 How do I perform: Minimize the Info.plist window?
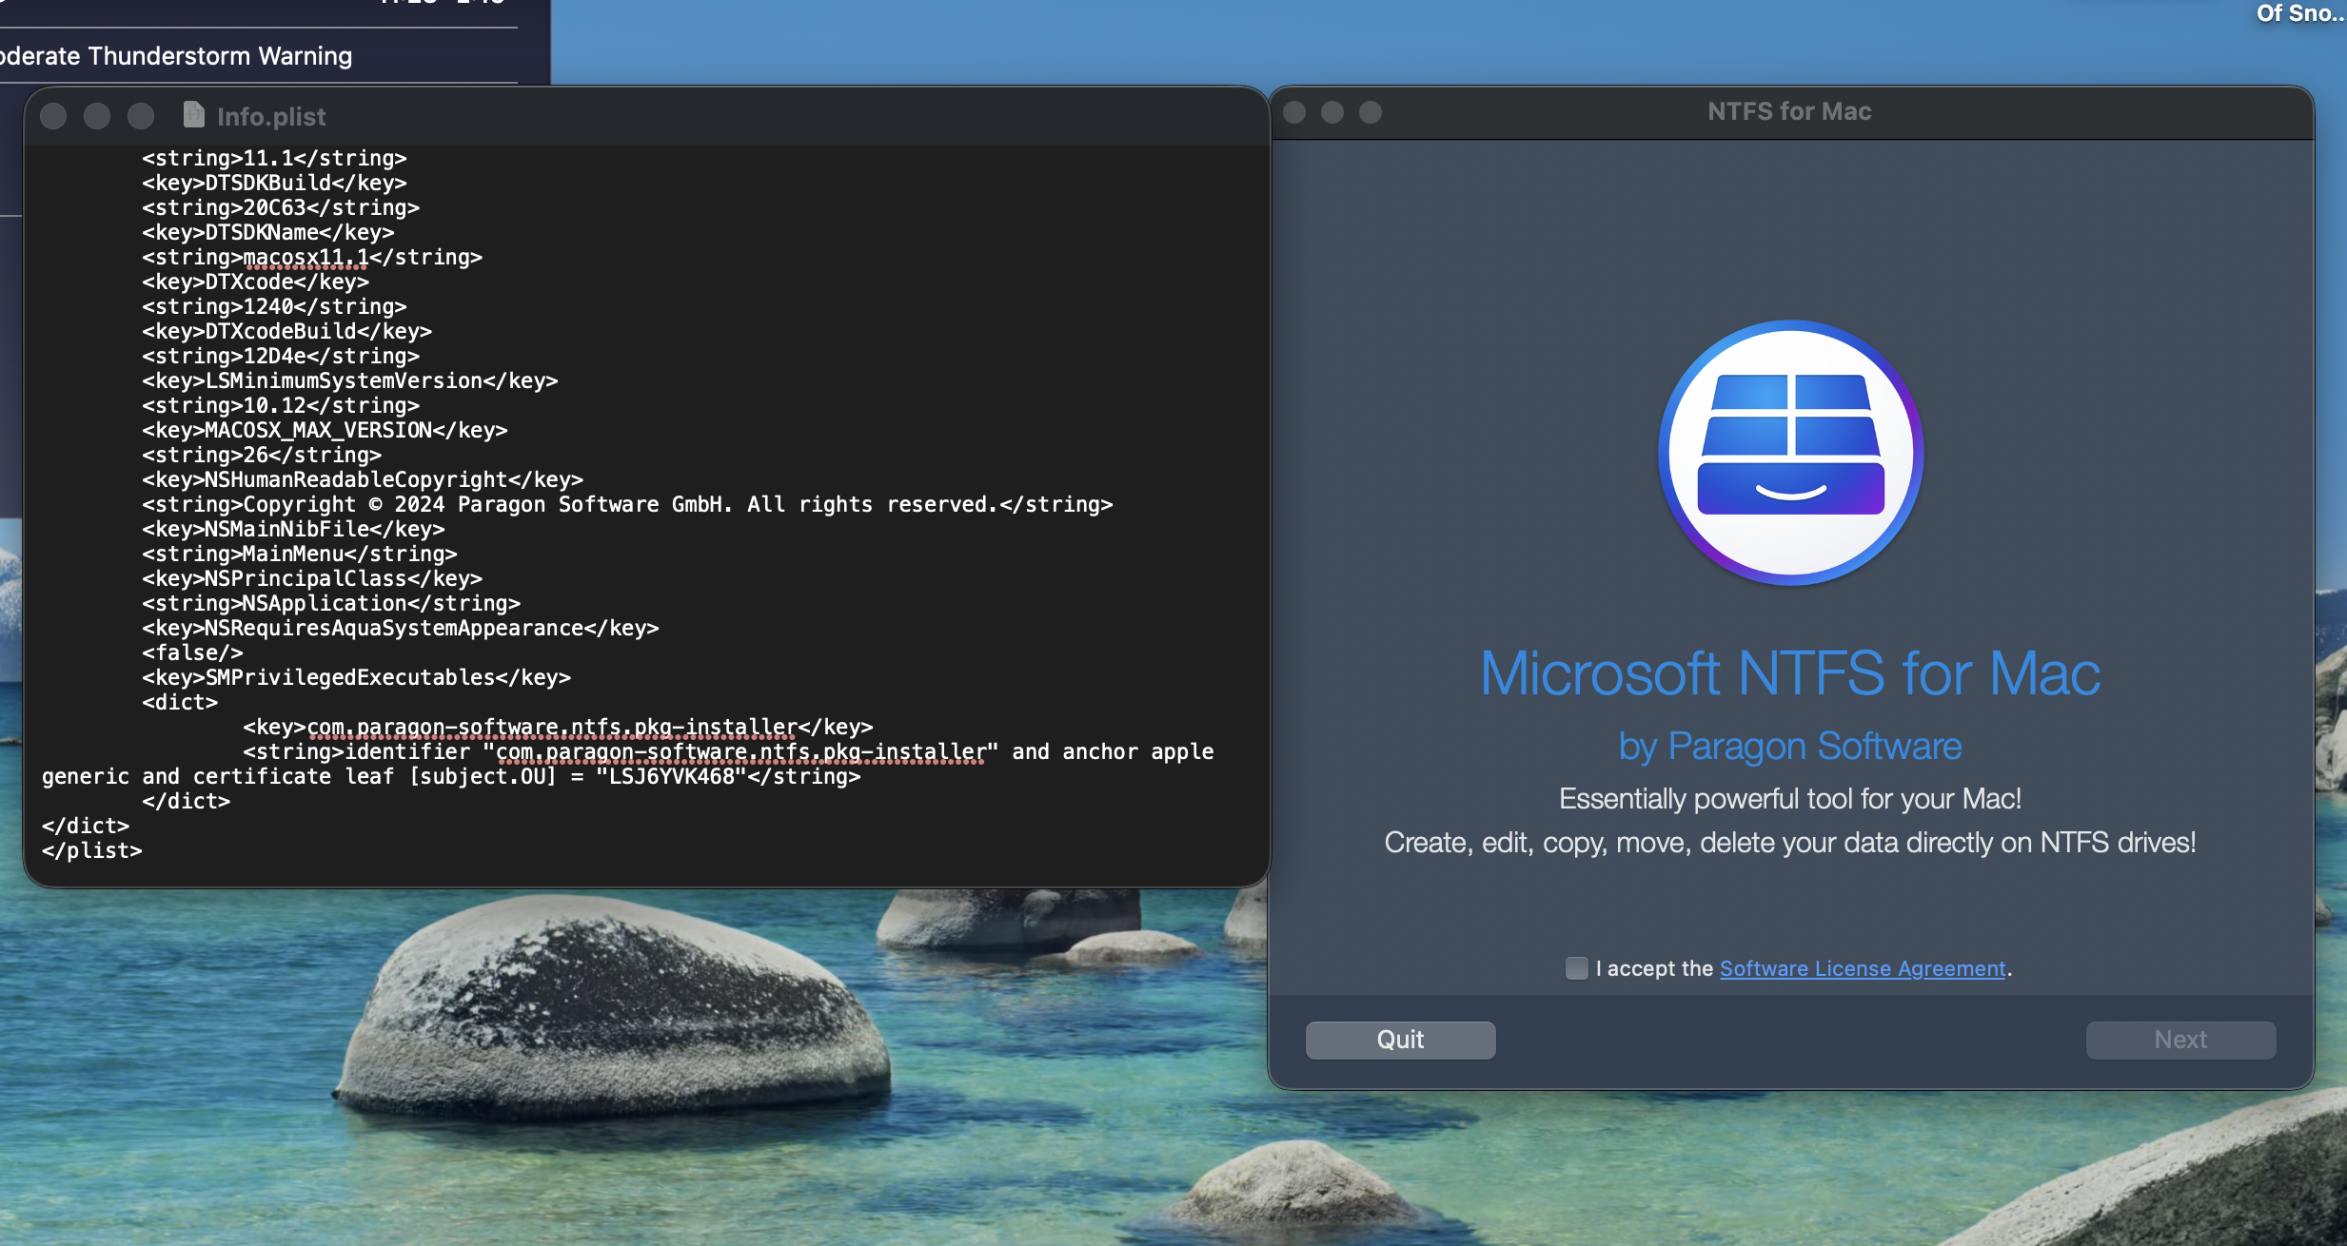[x=97, y=116]
